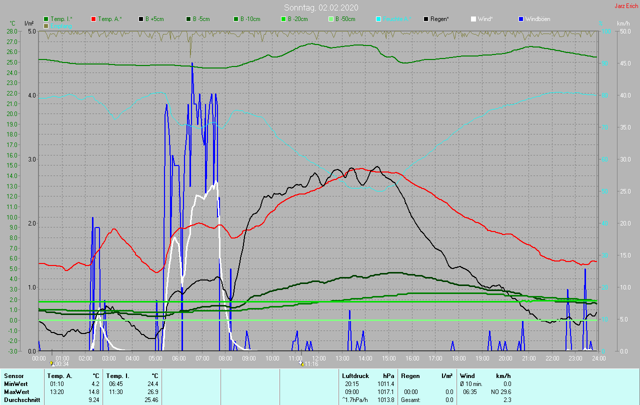Click the Luftdruck column header

355,375
